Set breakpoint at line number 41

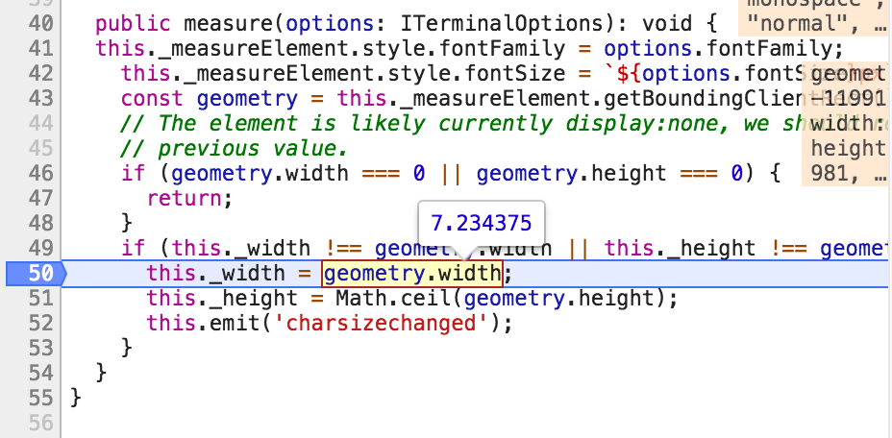(39, 49)
